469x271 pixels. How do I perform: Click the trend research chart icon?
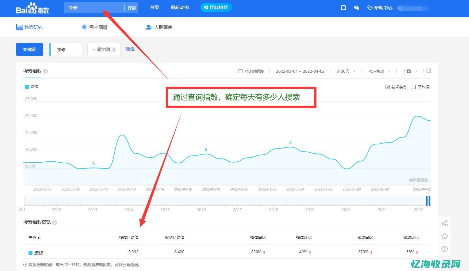(x=19, y=27)
